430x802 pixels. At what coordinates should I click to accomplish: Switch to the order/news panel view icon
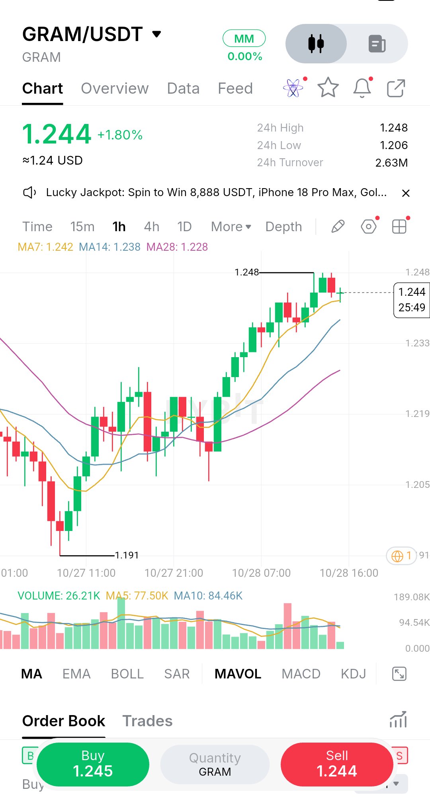(377, 43)
